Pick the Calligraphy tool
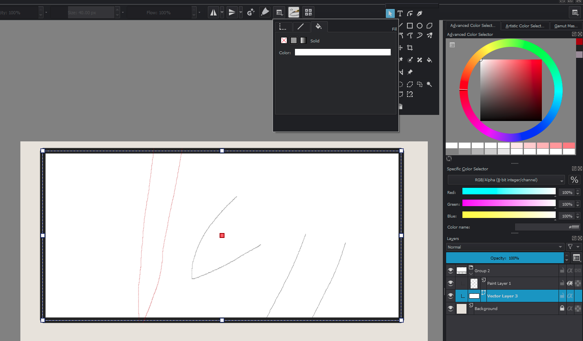Image resolution: width=583 pixels, height=341 pixels. tap(420, 13)
